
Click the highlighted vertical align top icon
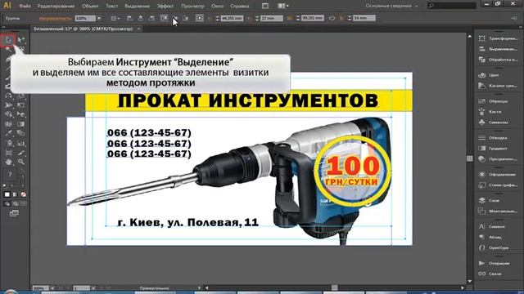(x=164, y=18)
